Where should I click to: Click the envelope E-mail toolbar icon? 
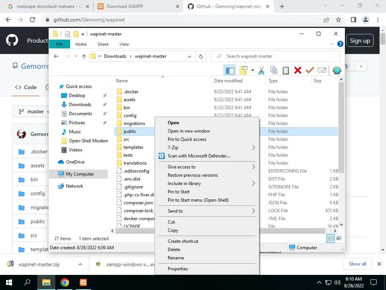tap(322, 70)
